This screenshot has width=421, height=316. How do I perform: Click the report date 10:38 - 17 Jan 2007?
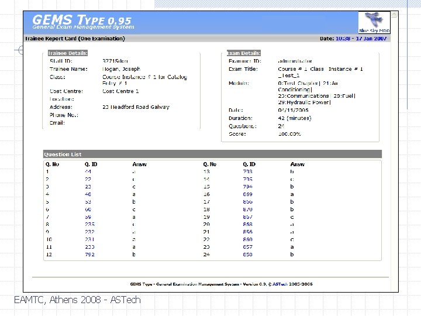click(x=361, y=39)
